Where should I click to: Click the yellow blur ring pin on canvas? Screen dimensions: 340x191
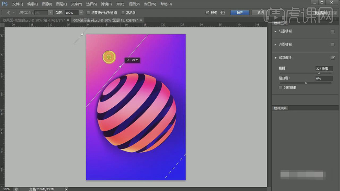(x=109, y=57)
